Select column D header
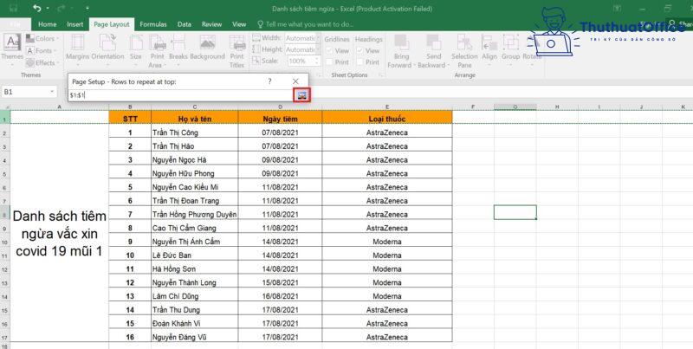Screen dimensions: 693x349 pyautogui.click(x=280, y=107)
